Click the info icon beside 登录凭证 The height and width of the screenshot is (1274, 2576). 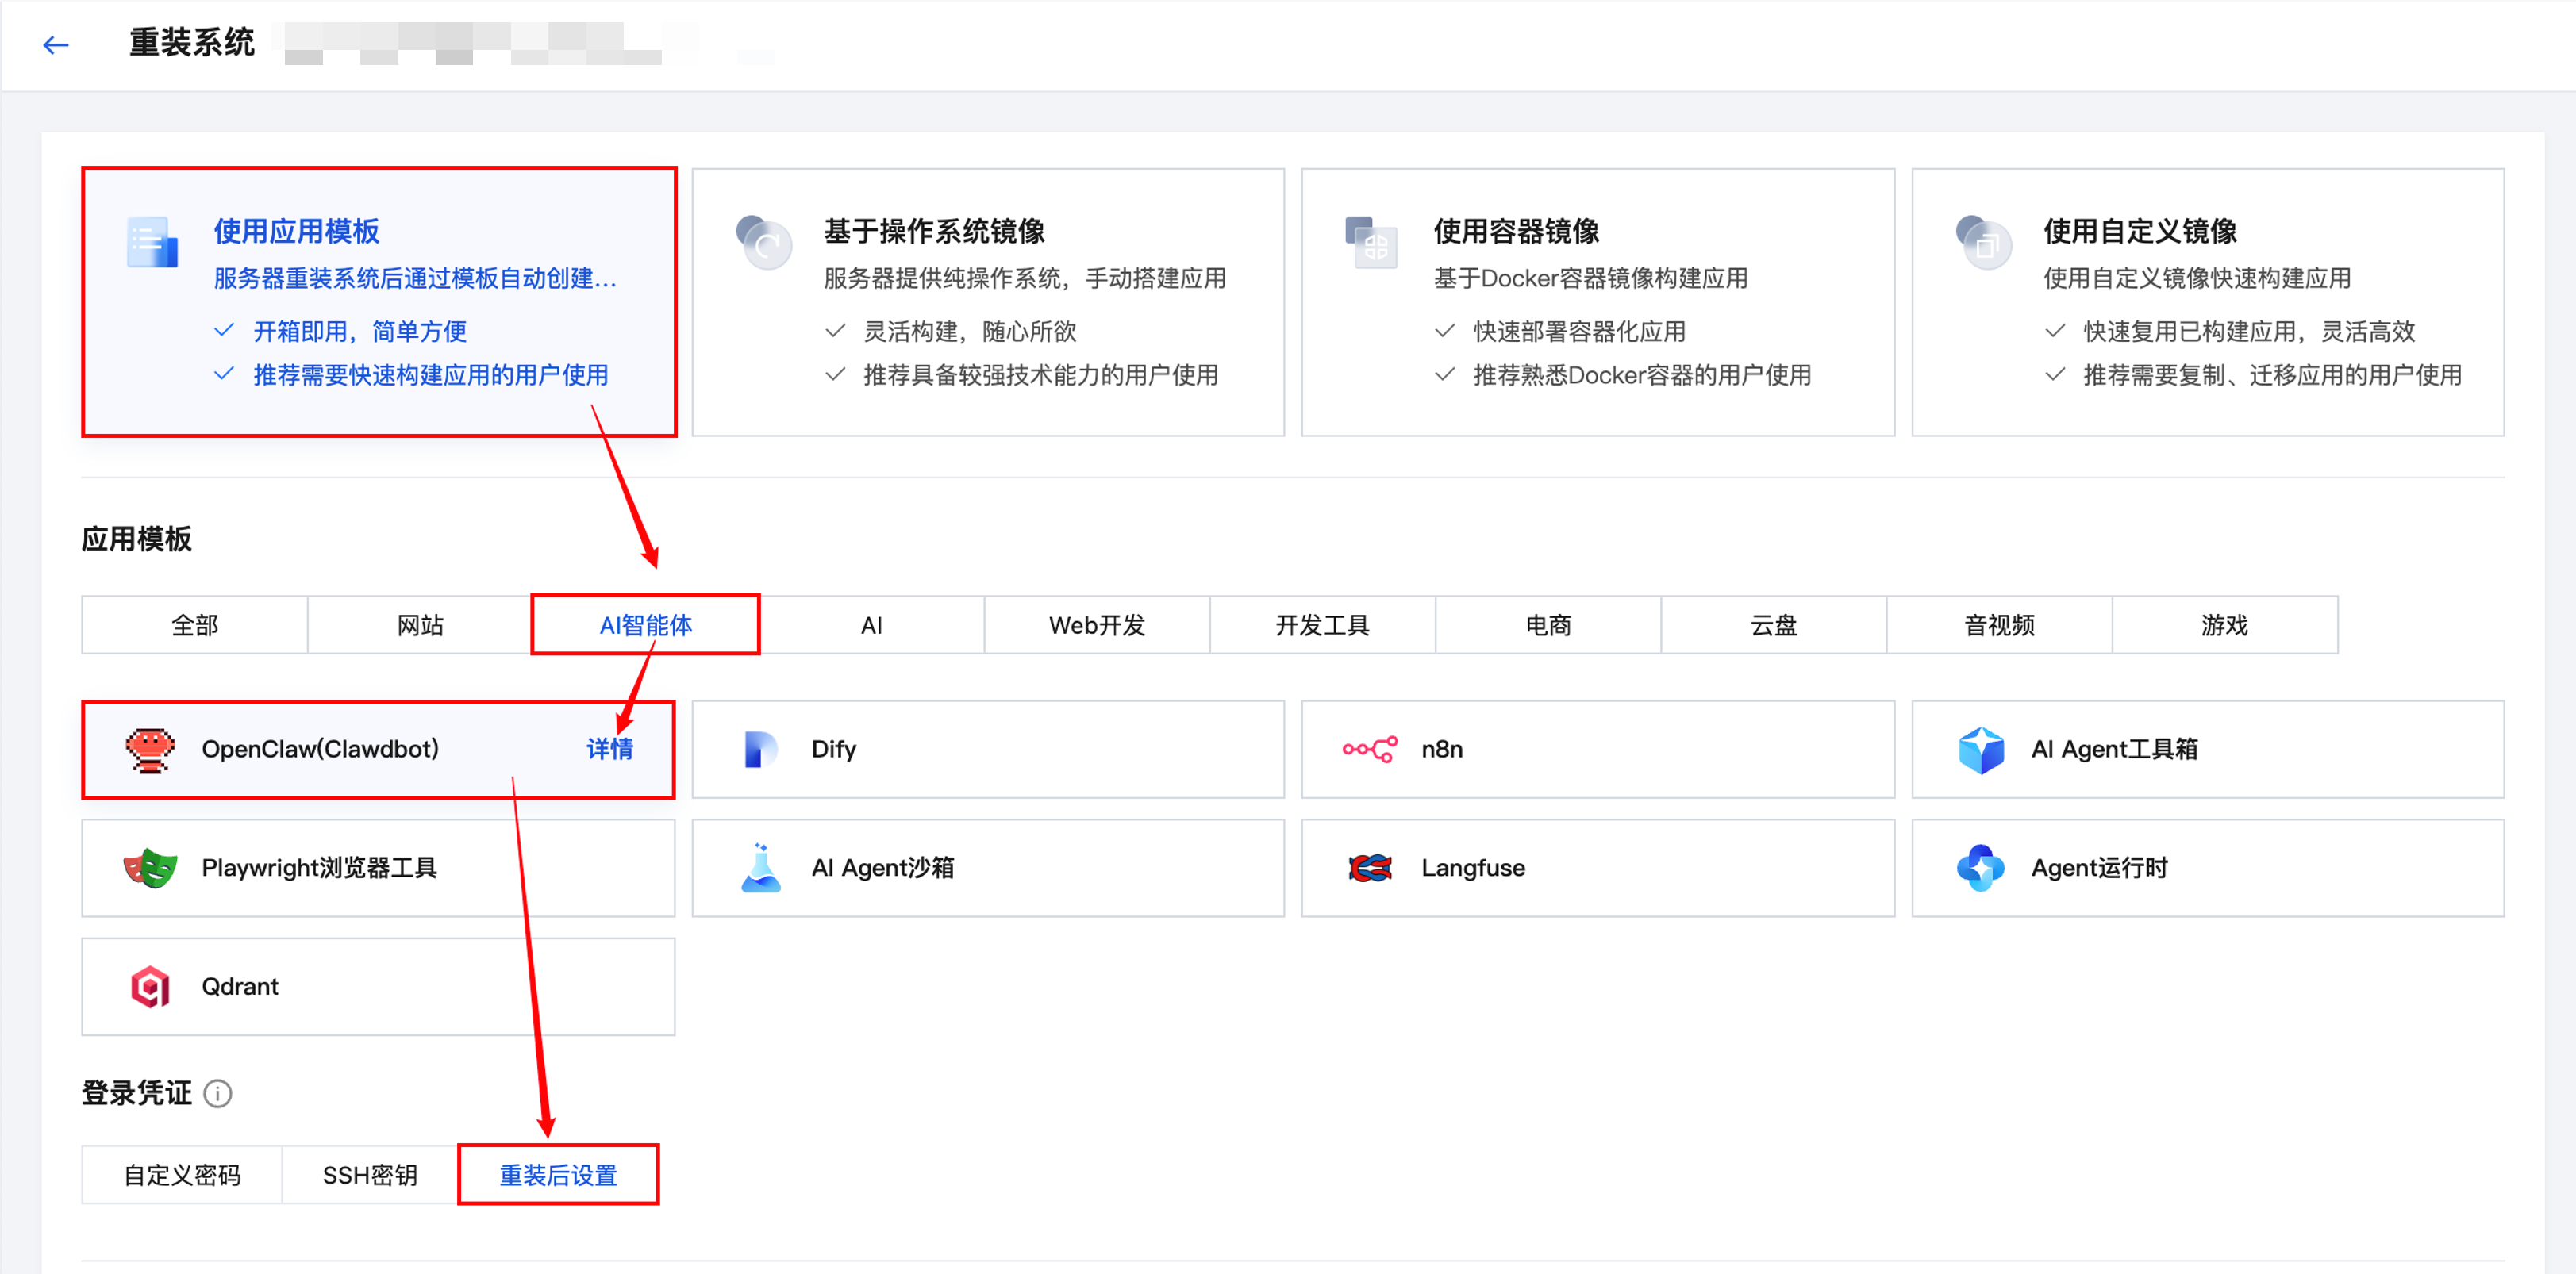tap(218, 1093)
